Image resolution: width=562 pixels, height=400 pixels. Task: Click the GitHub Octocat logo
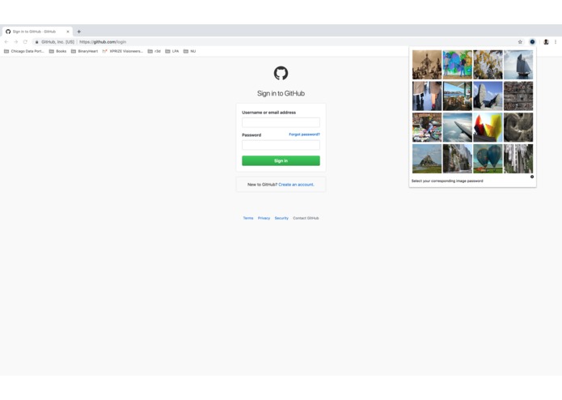tap(281, 73)
